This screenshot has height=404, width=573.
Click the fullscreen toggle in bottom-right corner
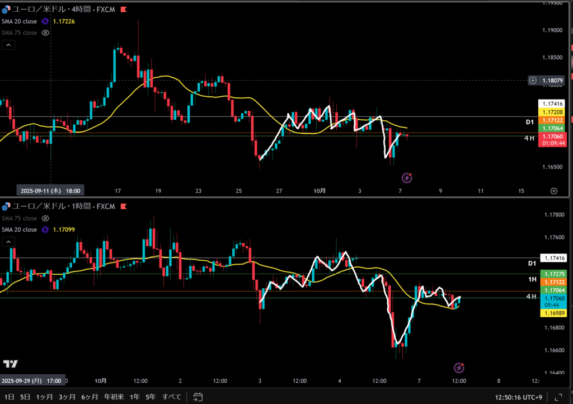click(557, 397)
